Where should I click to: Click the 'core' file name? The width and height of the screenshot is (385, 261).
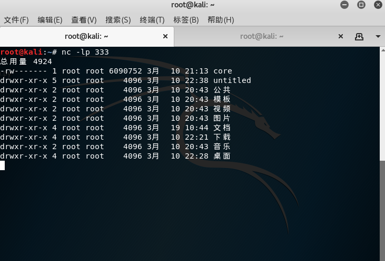(x=222, y=71)
